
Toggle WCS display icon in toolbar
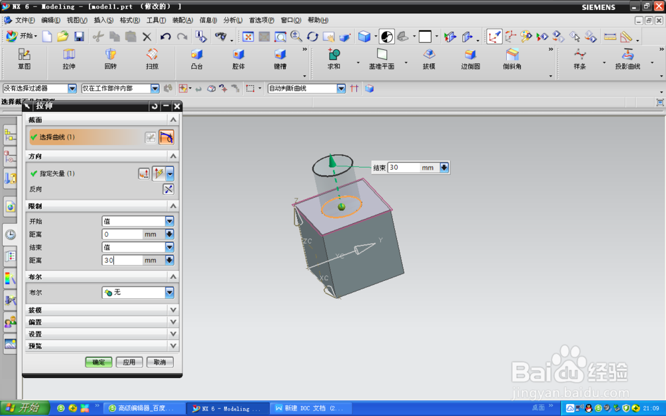pyautogui.click(x=494, y=37)
